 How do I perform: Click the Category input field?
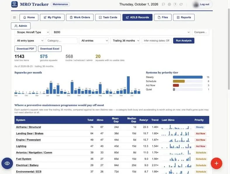[61, 41]
